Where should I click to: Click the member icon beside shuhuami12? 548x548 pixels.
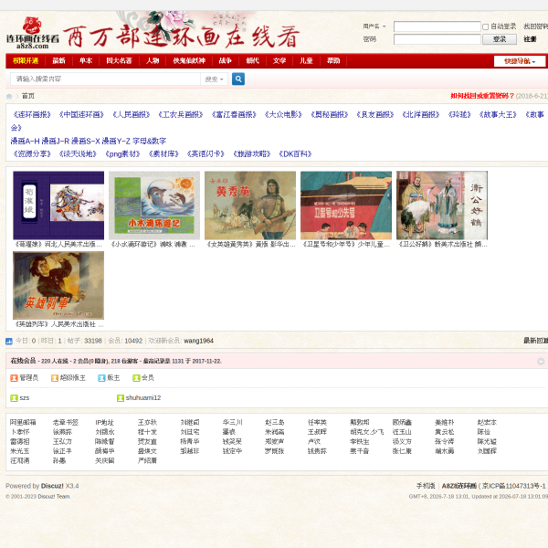121,398
